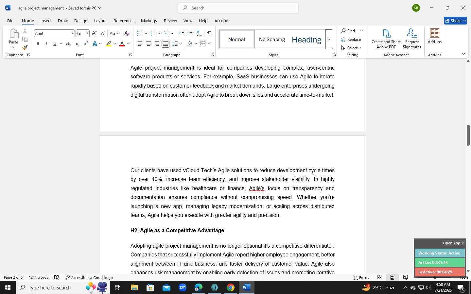Expand the bullets list dropdown arrow

coord(146,33)
